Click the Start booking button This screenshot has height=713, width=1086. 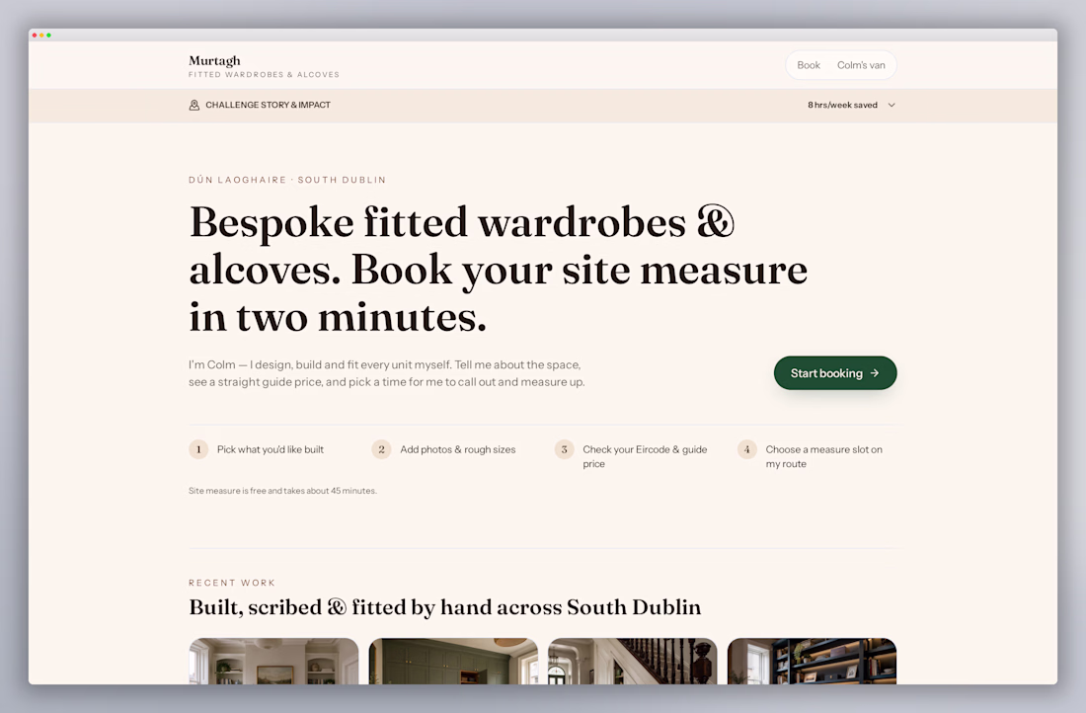(x=835, y=372)
